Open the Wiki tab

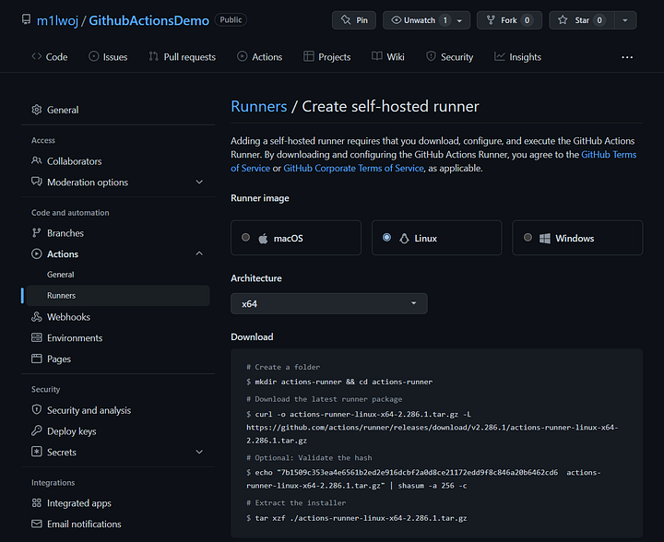click(x=388, y=57)
